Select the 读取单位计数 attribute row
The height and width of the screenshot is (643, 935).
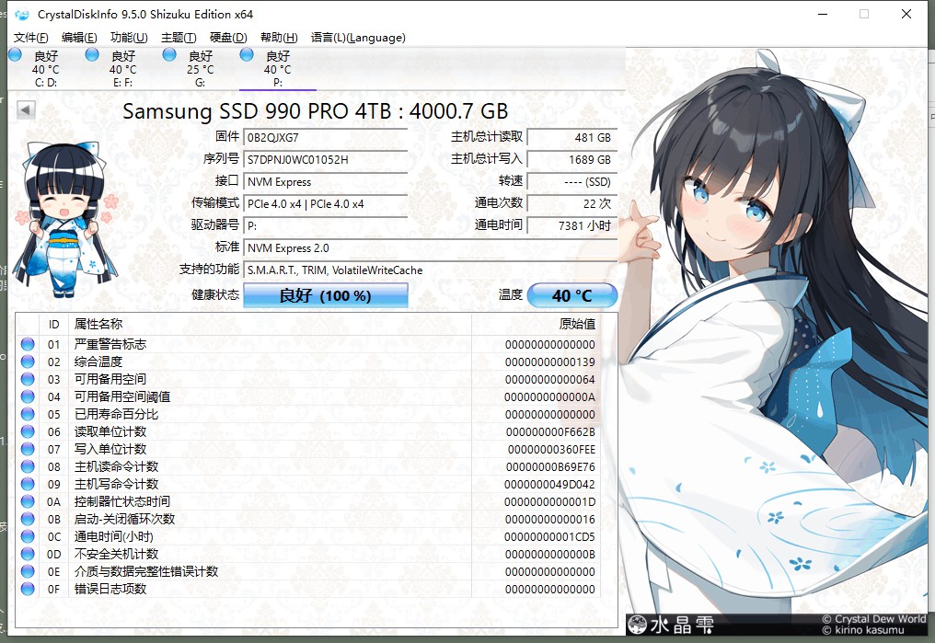coord(307,431)
